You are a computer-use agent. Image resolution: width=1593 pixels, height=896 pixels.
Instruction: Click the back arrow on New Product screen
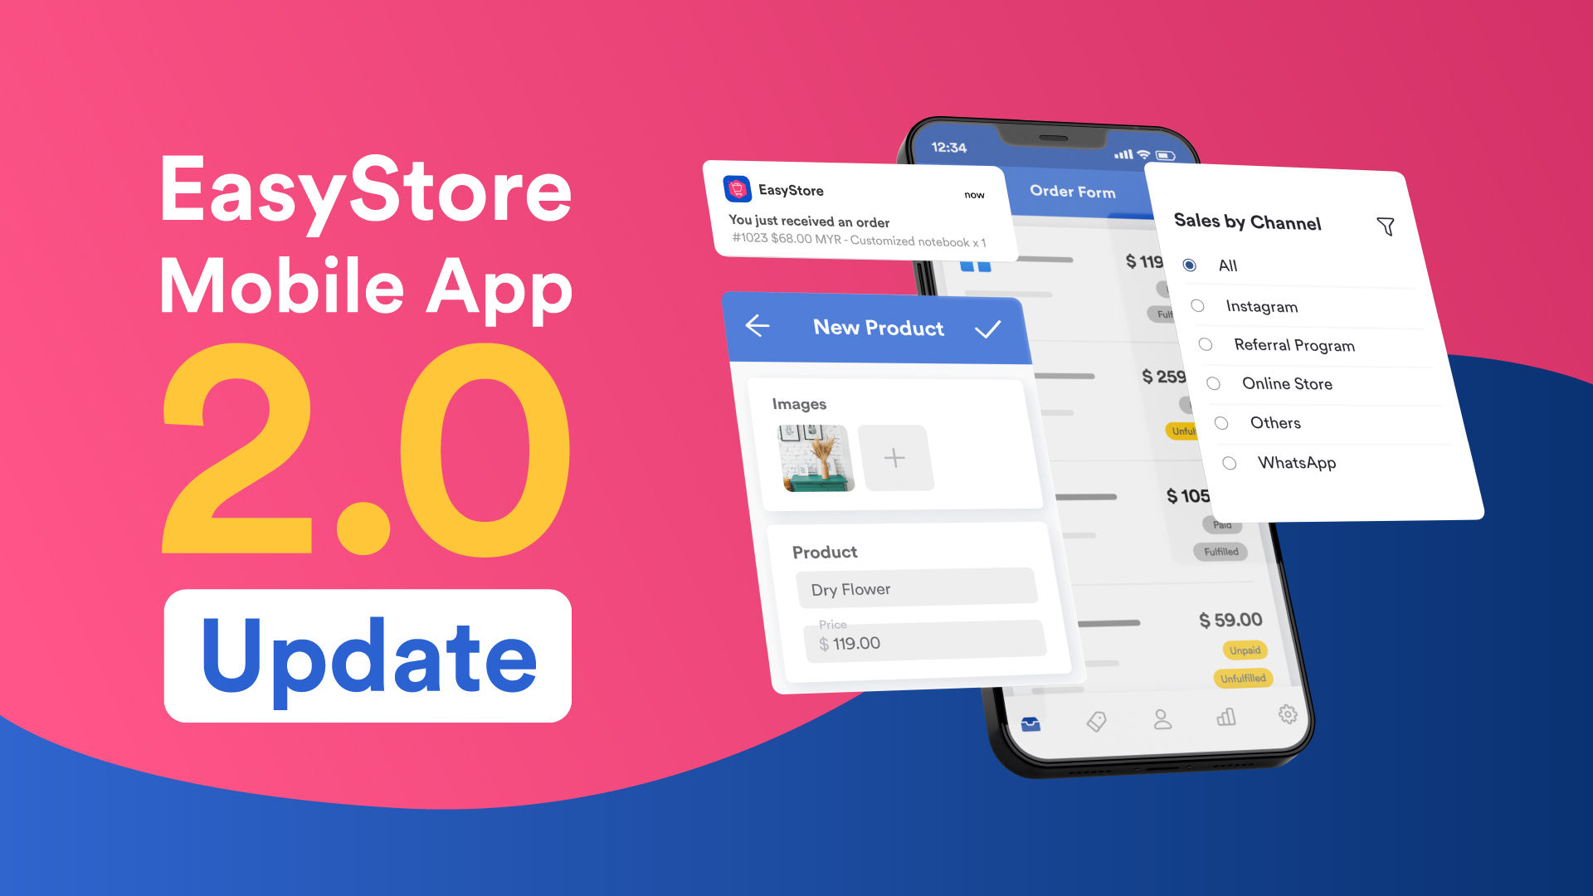click(758, 327)
